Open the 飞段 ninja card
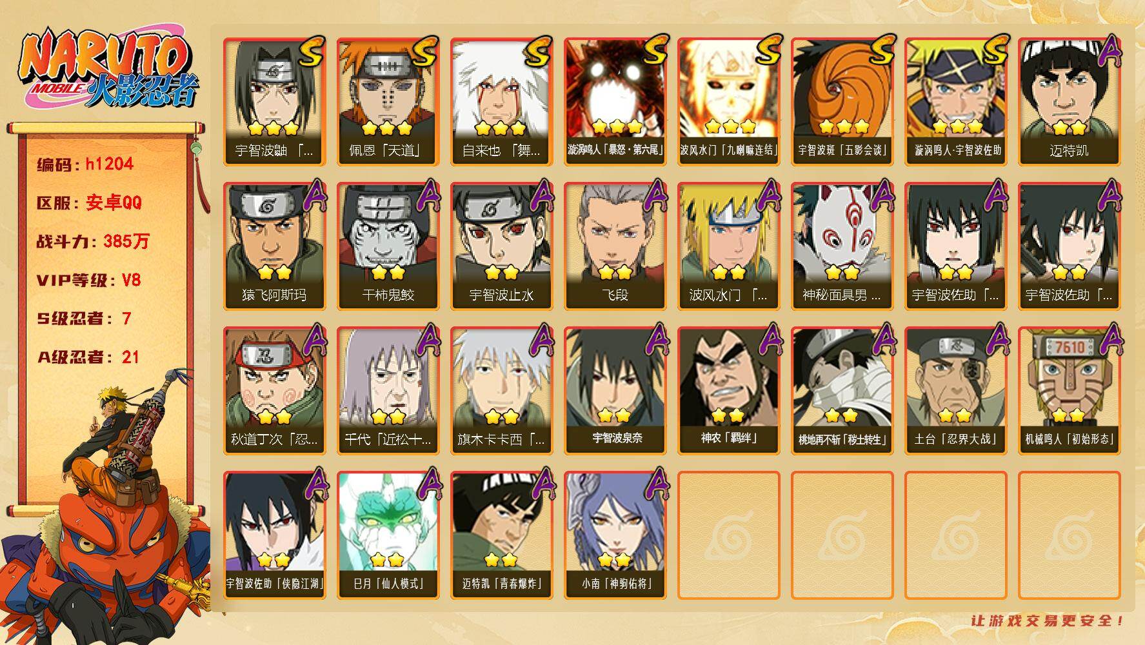 (x=615, y=246)
